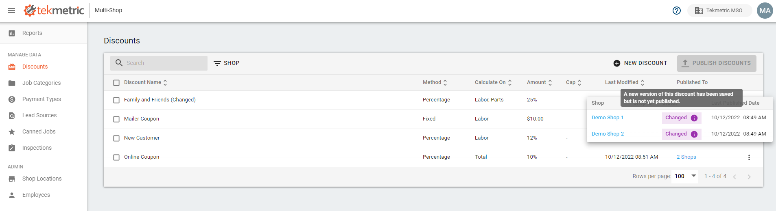Click the Tekmetric logo
776x211 pixels.
[54, 11]
